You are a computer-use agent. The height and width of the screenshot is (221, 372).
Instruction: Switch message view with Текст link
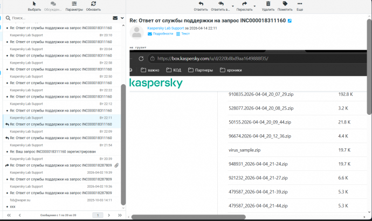tap(185, 33)
